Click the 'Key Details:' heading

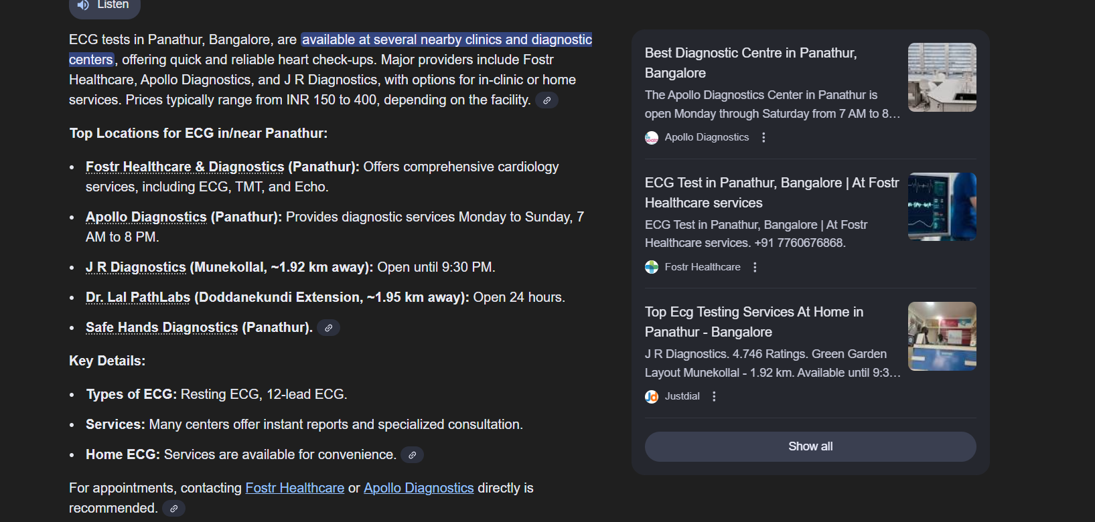(107, 361)
